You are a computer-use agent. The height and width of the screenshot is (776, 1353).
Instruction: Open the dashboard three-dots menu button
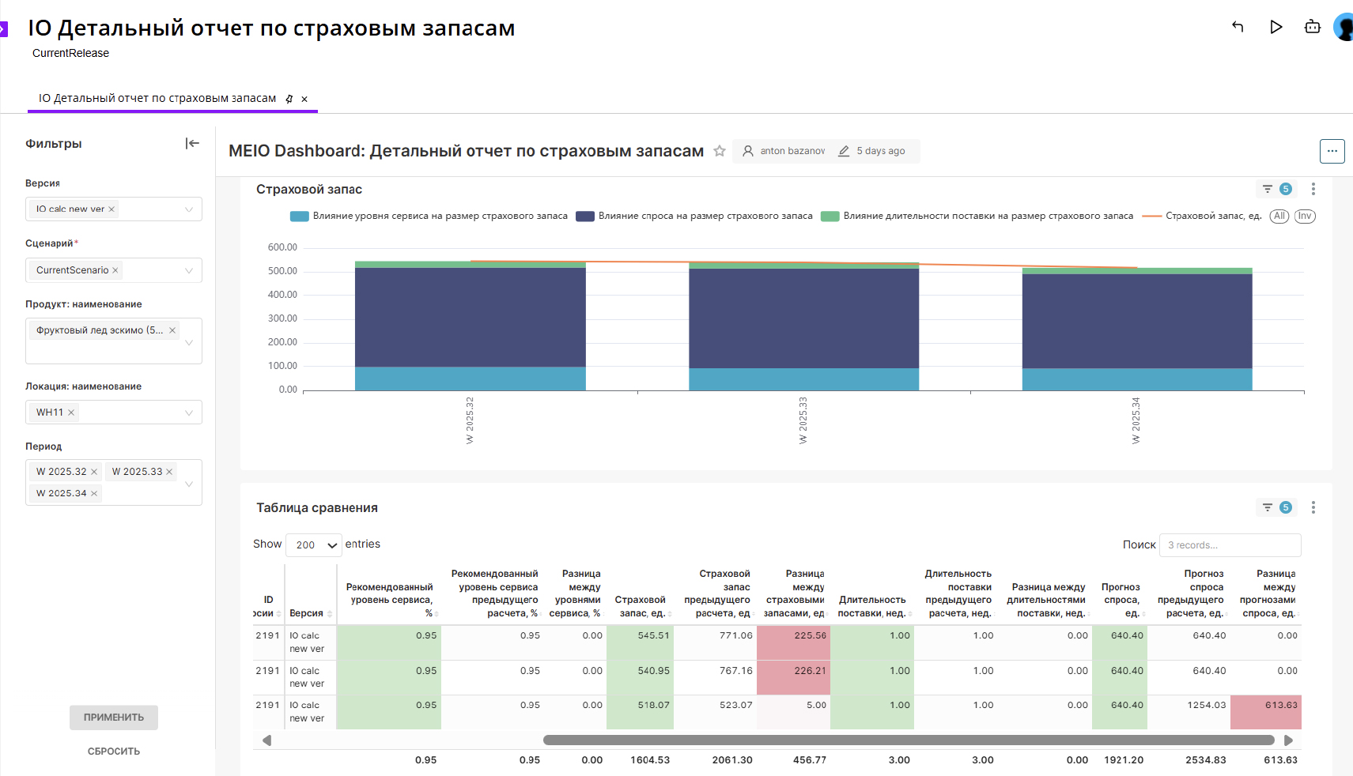(1332, 151)
